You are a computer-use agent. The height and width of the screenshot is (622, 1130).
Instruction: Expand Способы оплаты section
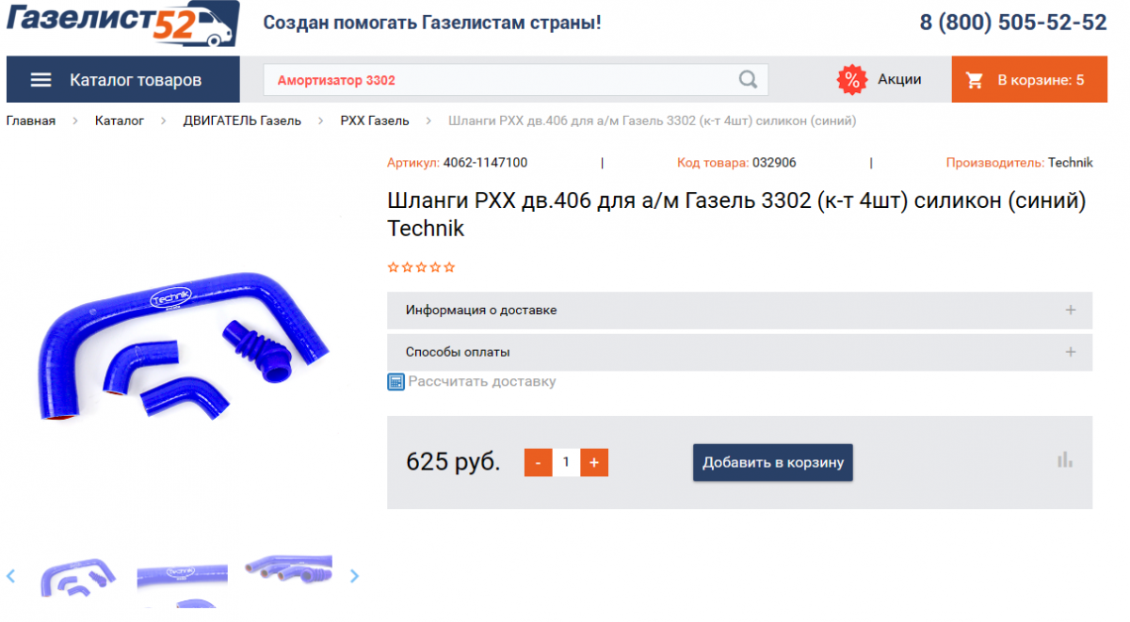click(x=739, y=352)
